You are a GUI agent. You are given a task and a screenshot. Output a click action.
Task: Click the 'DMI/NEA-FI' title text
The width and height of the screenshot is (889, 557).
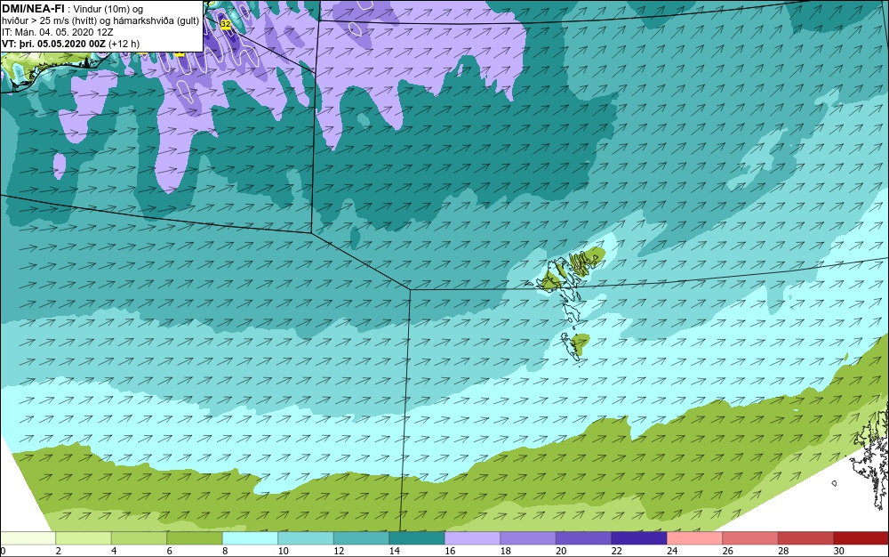click(33, 9)
